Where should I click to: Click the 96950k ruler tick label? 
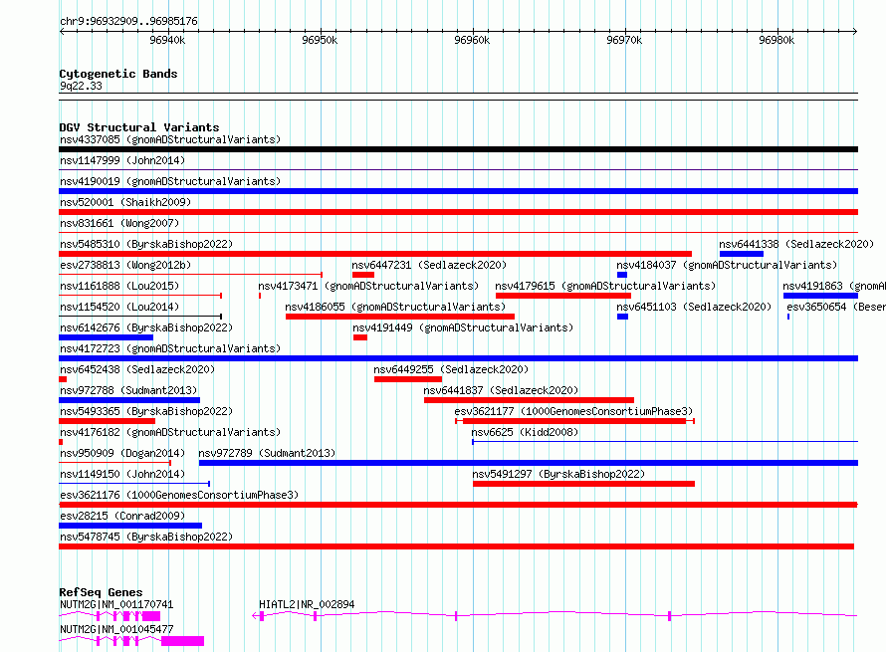click(320, 40)
